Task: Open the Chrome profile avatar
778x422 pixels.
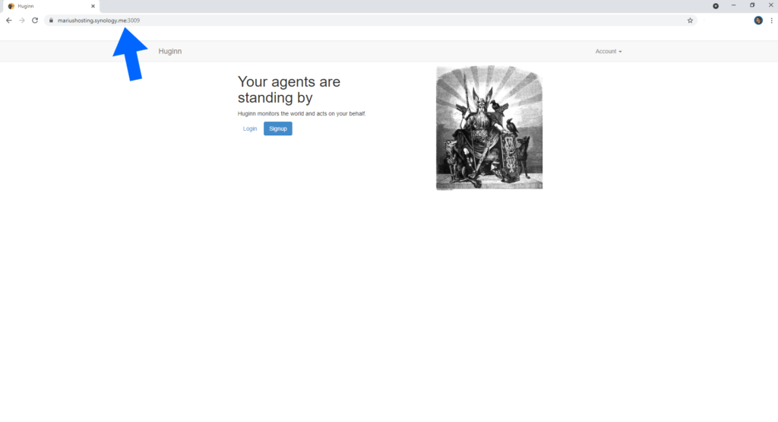Action: point(758,21)
